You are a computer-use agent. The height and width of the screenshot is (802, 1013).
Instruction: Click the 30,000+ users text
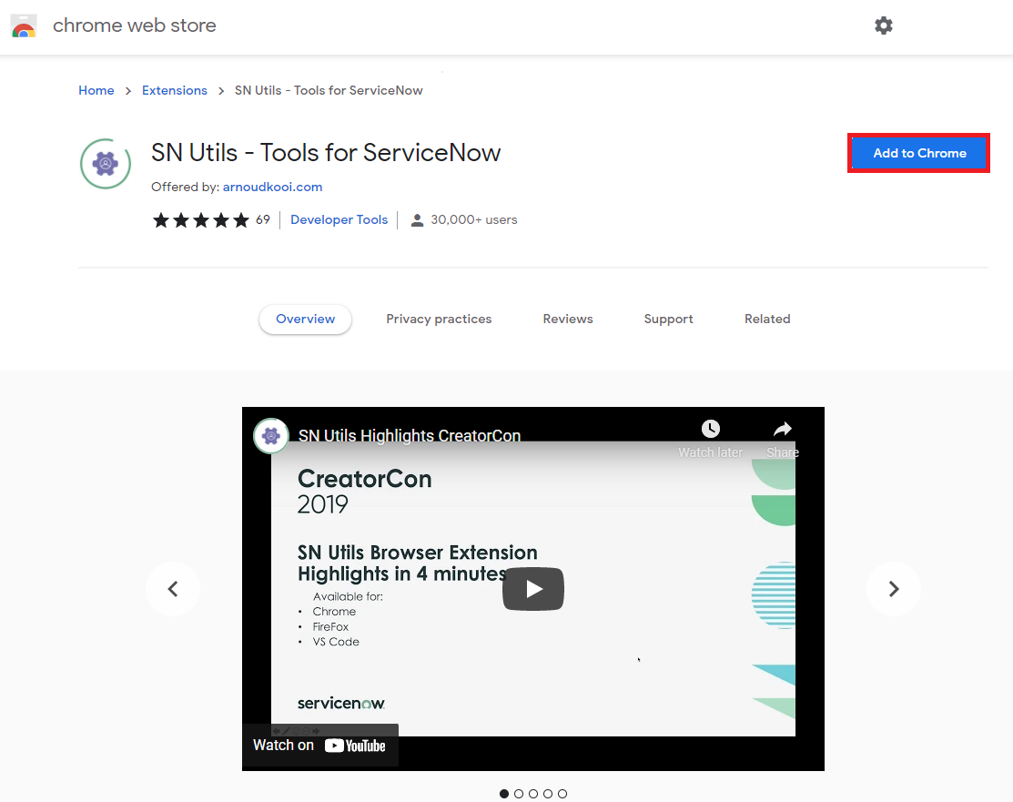pyautogui.click(x=473, y=219)
